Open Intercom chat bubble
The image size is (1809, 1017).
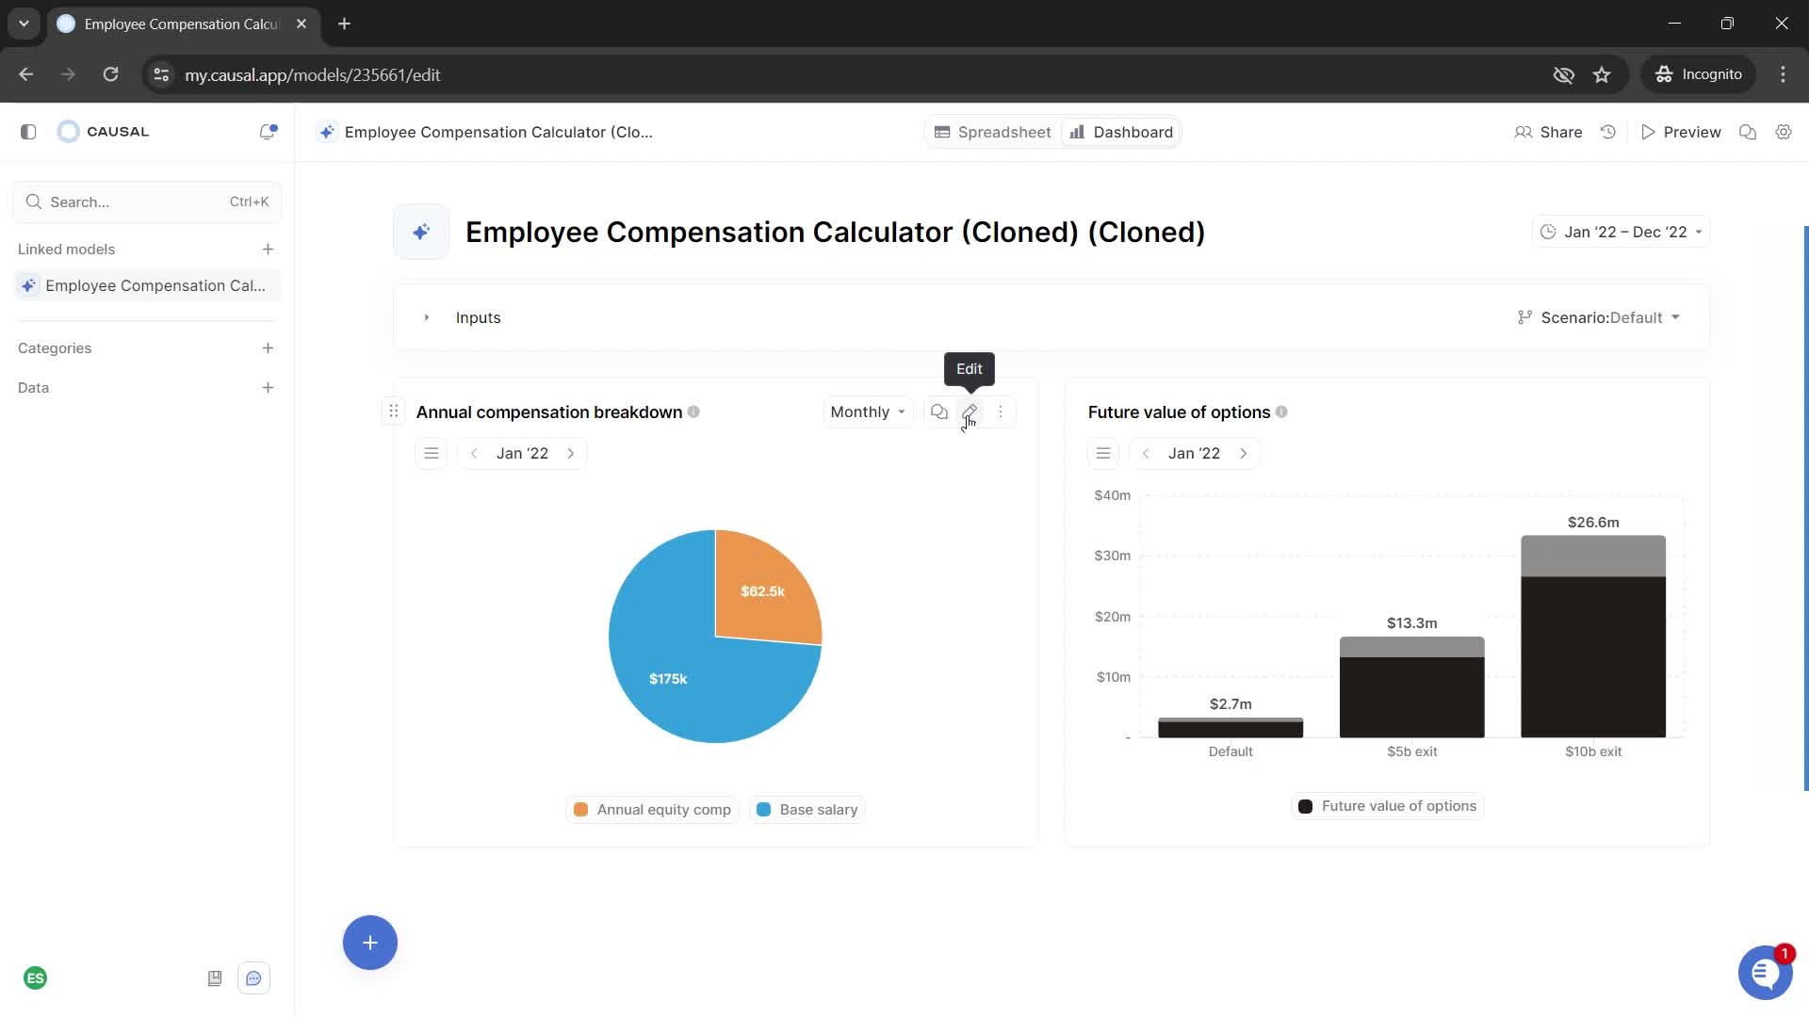[1765, 973]
